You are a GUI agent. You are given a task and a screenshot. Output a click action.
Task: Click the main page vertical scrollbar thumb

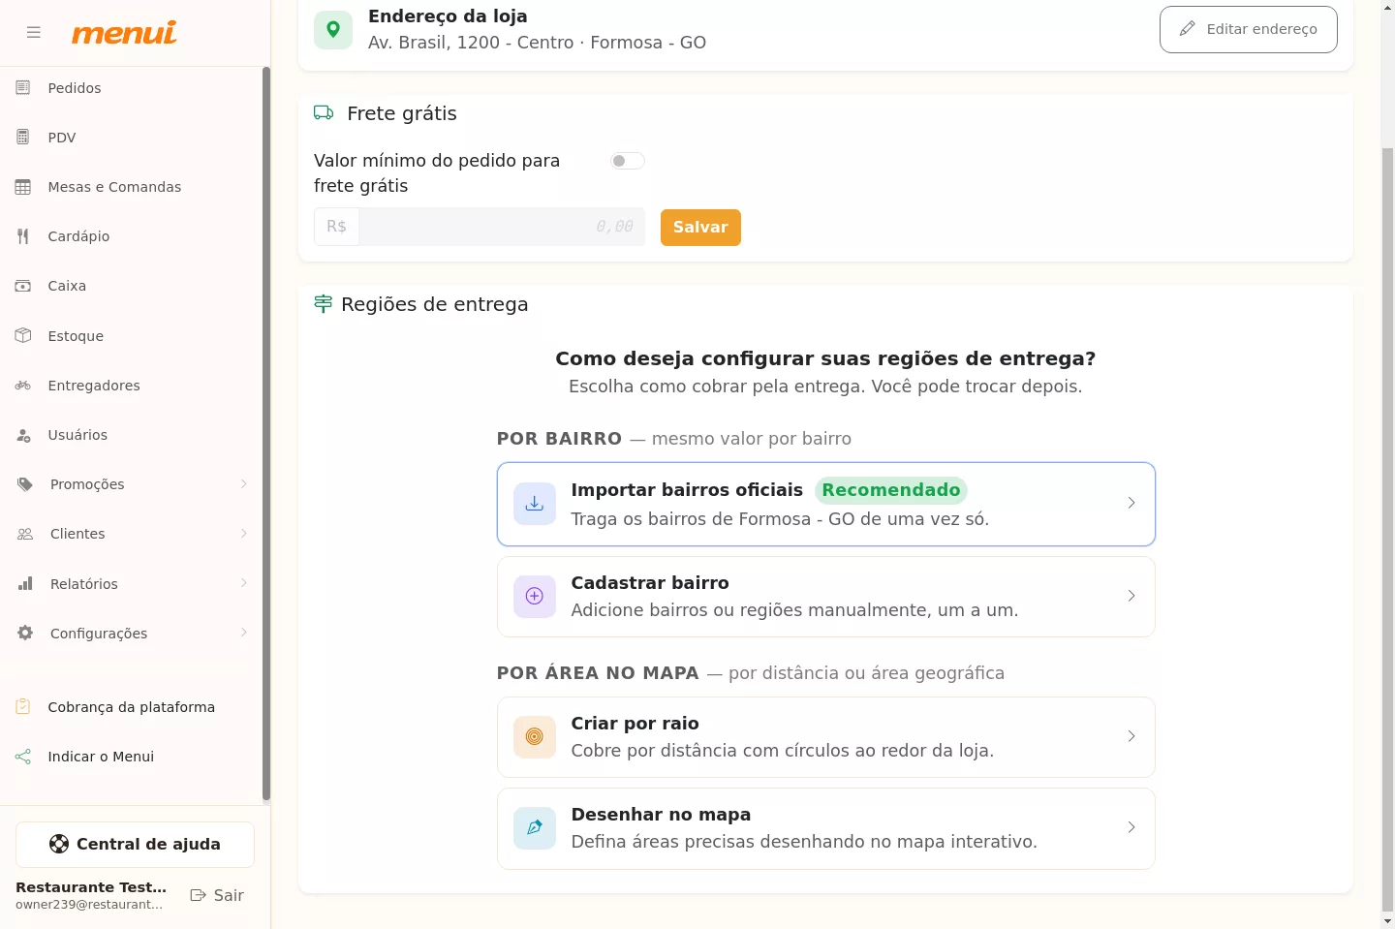1387,530
